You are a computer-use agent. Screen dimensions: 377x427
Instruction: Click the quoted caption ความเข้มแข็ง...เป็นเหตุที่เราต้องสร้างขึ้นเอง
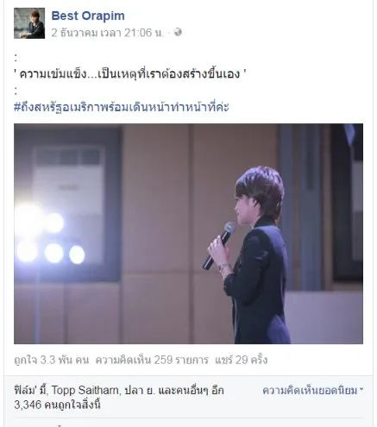(129, 74)
